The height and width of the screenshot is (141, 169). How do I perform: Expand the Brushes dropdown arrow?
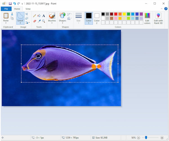52,23
